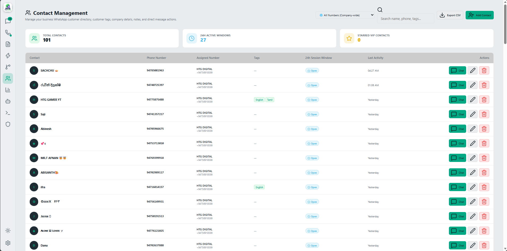This screenshot has height=251, width=507.
Task: Click the Export CSV button
Action: click(450, 15)
